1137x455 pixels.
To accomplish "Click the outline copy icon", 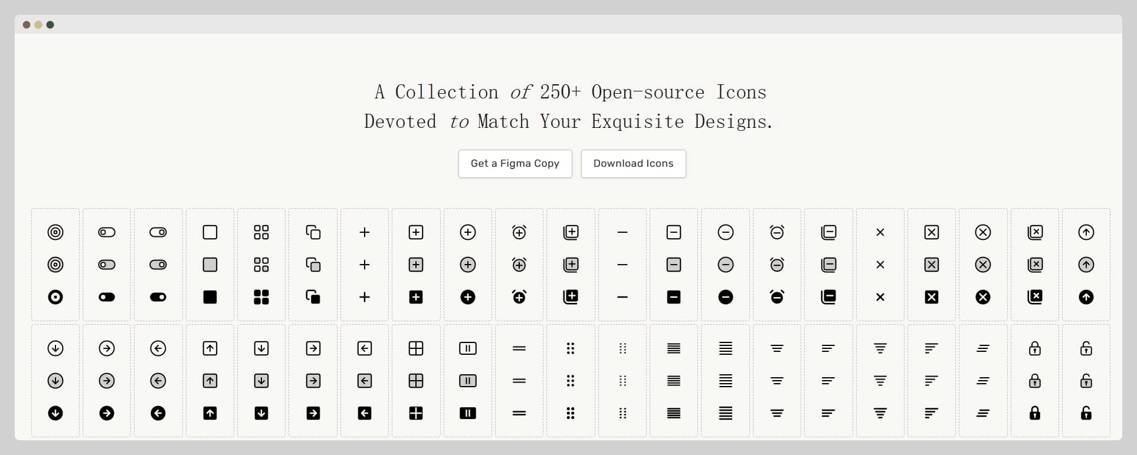I will coord(313,232).
